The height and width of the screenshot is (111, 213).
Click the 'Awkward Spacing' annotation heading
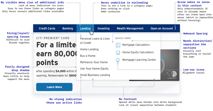click(x=195, y=33)
